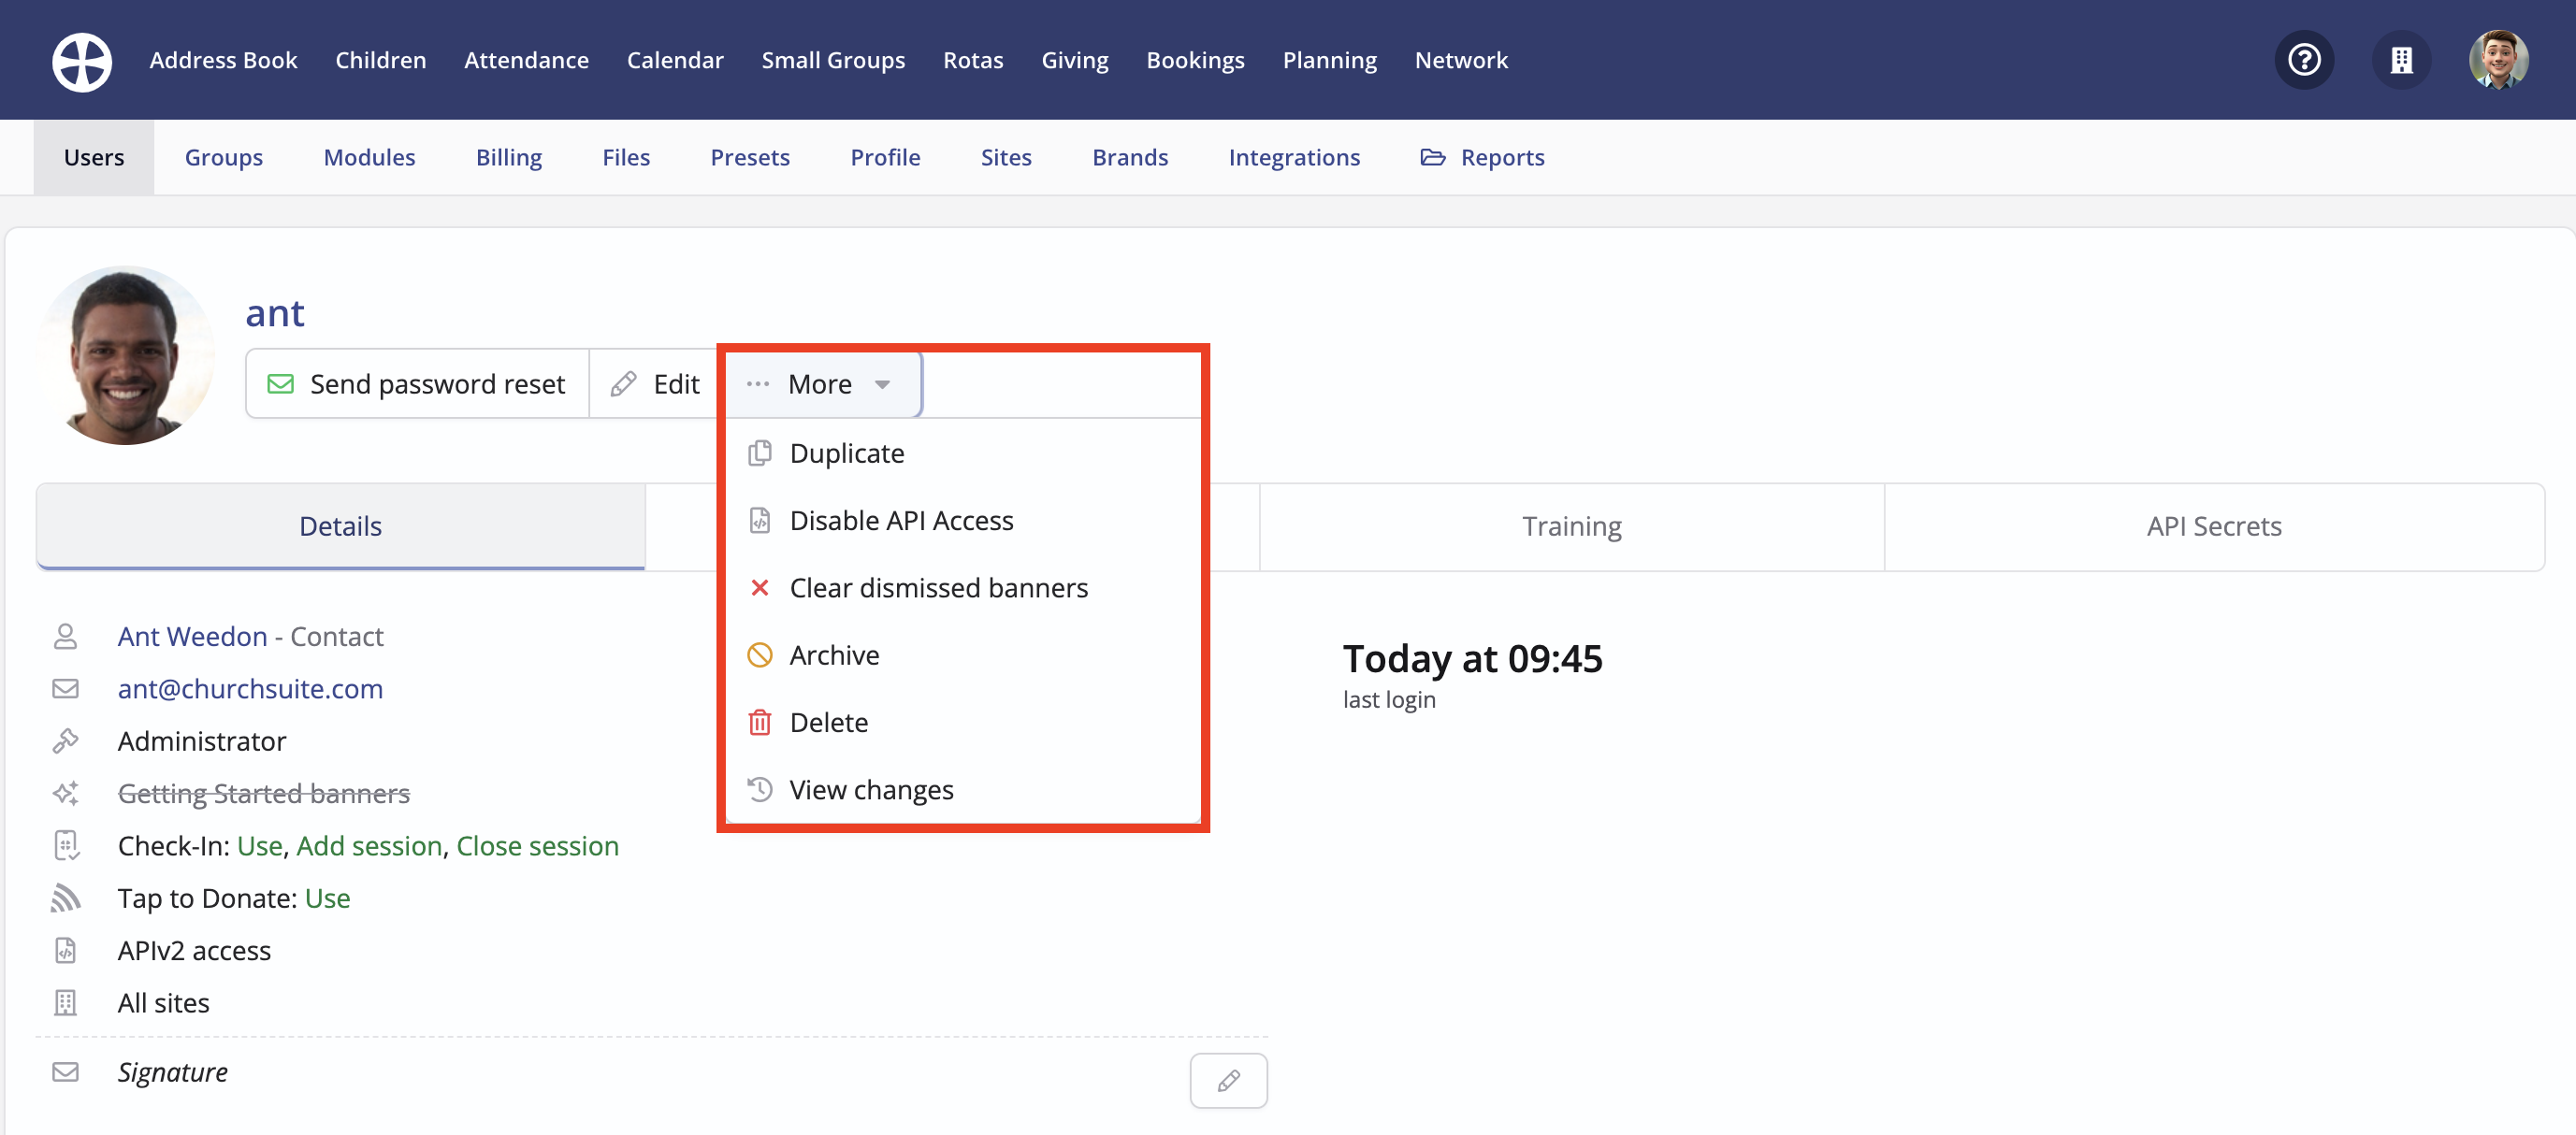The height and width of the screenshot is (1135, 2576).
Task: Go to the Billing tab
Action: click(x=509, y=157)
